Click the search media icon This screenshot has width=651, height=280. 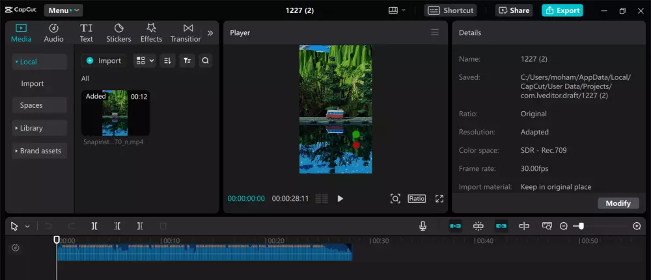point(205,60)
